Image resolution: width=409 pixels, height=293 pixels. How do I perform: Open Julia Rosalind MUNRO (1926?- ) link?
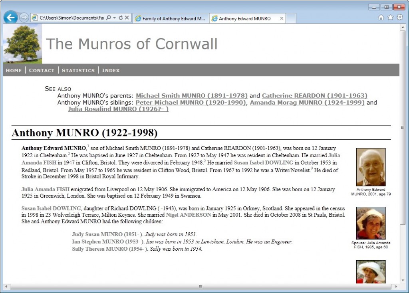point(118,109)
